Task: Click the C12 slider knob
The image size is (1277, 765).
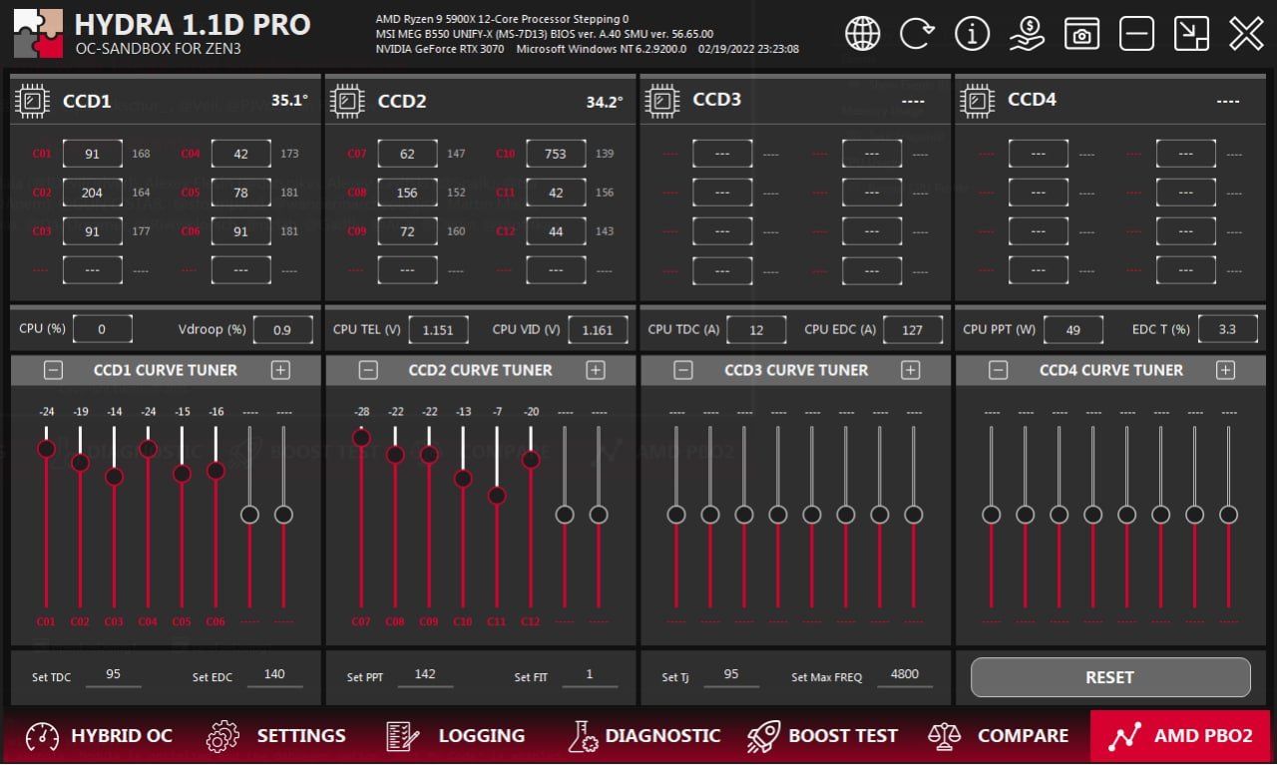Action: (x=531, y=460)
